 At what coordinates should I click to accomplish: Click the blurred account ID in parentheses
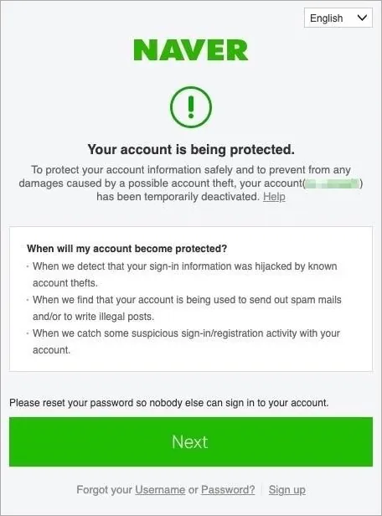(x=332, y=183)
